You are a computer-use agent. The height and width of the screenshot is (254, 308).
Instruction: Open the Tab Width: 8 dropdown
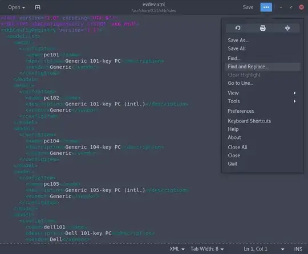click(x=207, y=249)
